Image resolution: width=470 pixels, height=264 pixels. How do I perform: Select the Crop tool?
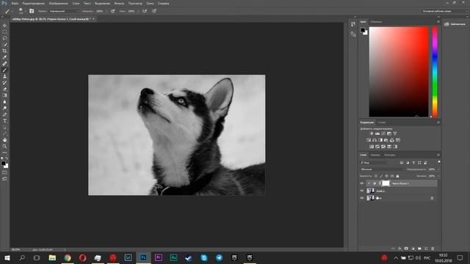click(x=4, y=51)
